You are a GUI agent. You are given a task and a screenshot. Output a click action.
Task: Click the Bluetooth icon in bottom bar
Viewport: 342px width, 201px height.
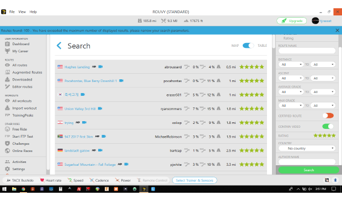pos(335,180)
